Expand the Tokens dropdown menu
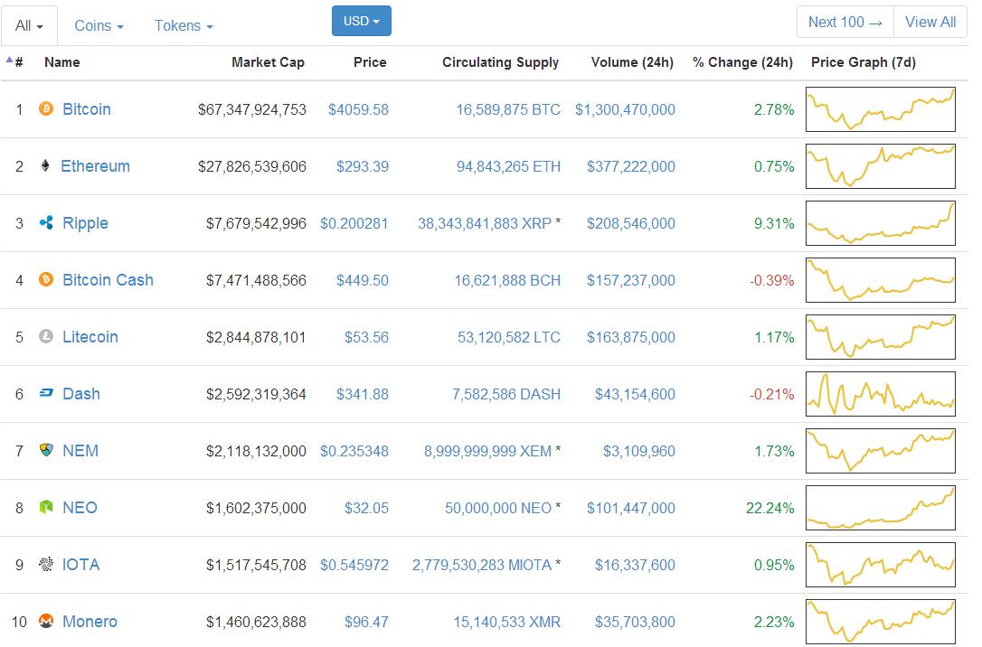Viewport: 982px width, 647px height. point(184,25)
